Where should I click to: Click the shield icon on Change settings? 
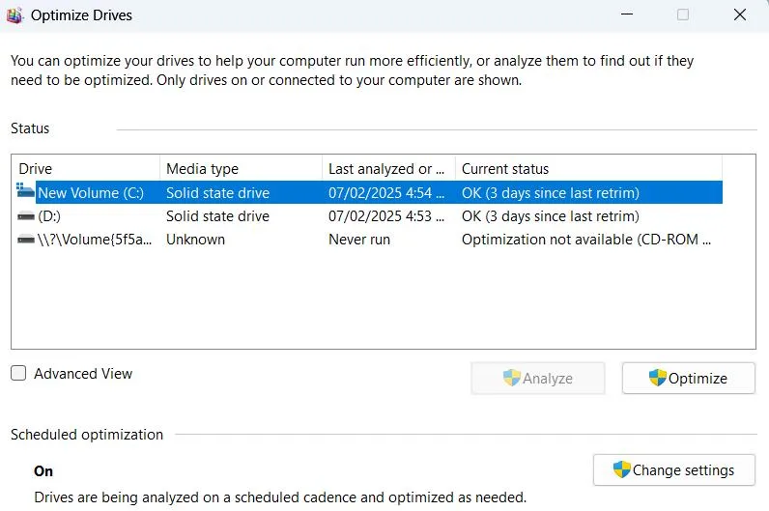pyautogui.click(x=621, y=469)
